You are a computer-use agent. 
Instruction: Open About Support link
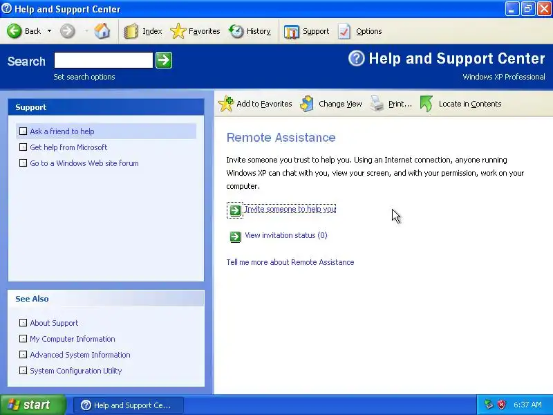54,323
